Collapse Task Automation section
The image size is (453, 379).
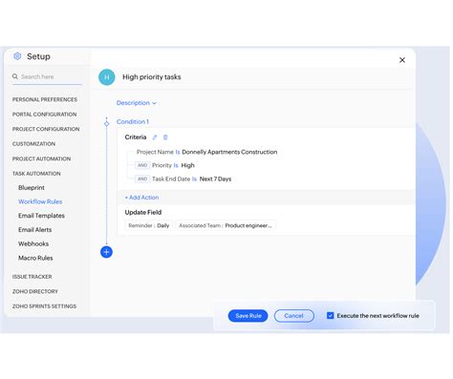[x=36, y=174]
